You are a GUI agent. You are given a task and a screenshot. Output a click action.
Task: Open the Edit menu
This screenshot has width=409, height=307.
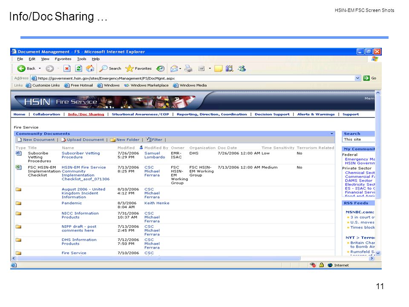click(x=32, y=59)
